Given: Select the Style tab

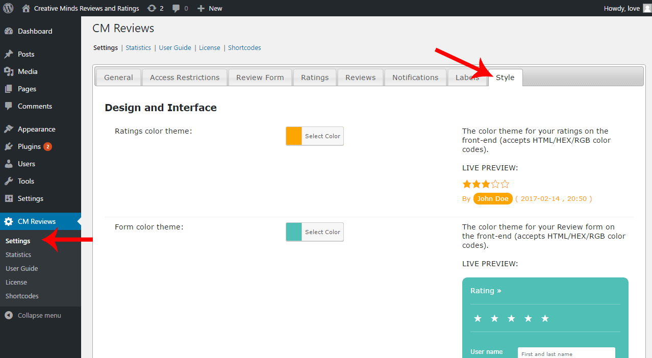Looking at the screenshot, I should [505, 78].
